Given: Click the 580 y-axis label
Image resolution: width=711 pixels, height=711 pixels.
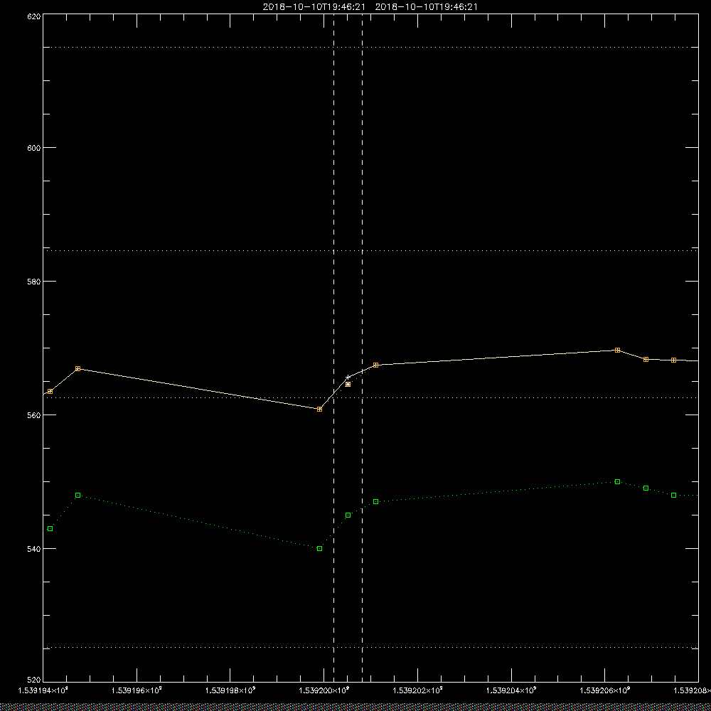Looking at the screenshot, I should pyautogui.click(x=34, y=282).
